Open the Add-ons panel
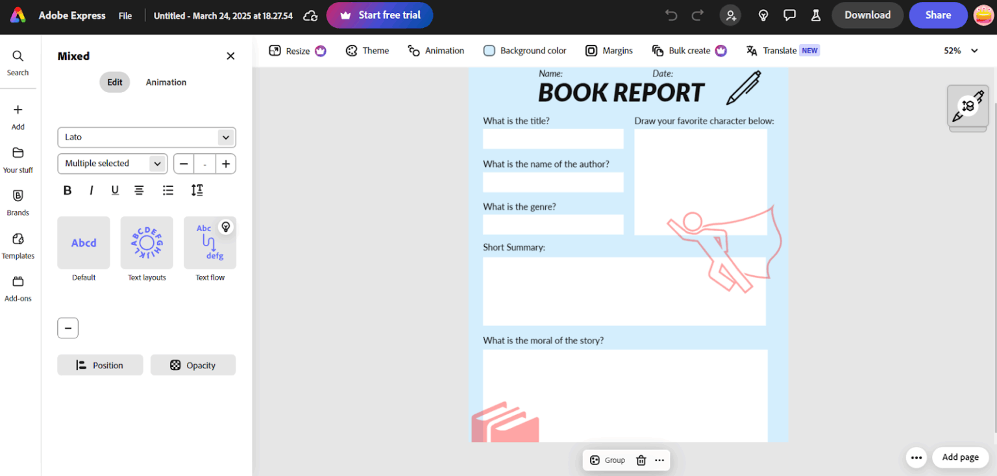 (x=18, y=289)
